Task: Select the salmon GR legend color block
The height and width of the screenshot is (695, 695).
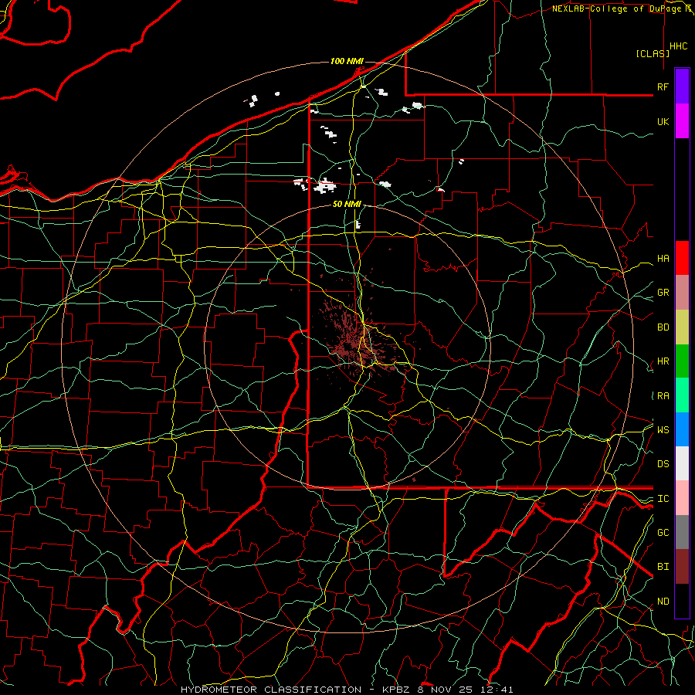Action: tap(682, 293)
